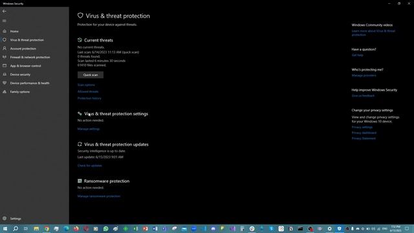The height and width of the screenshot is (233, 414).
Task: Open Excel from taskbar
Action: pyautogui.click(x=136, y=228)
